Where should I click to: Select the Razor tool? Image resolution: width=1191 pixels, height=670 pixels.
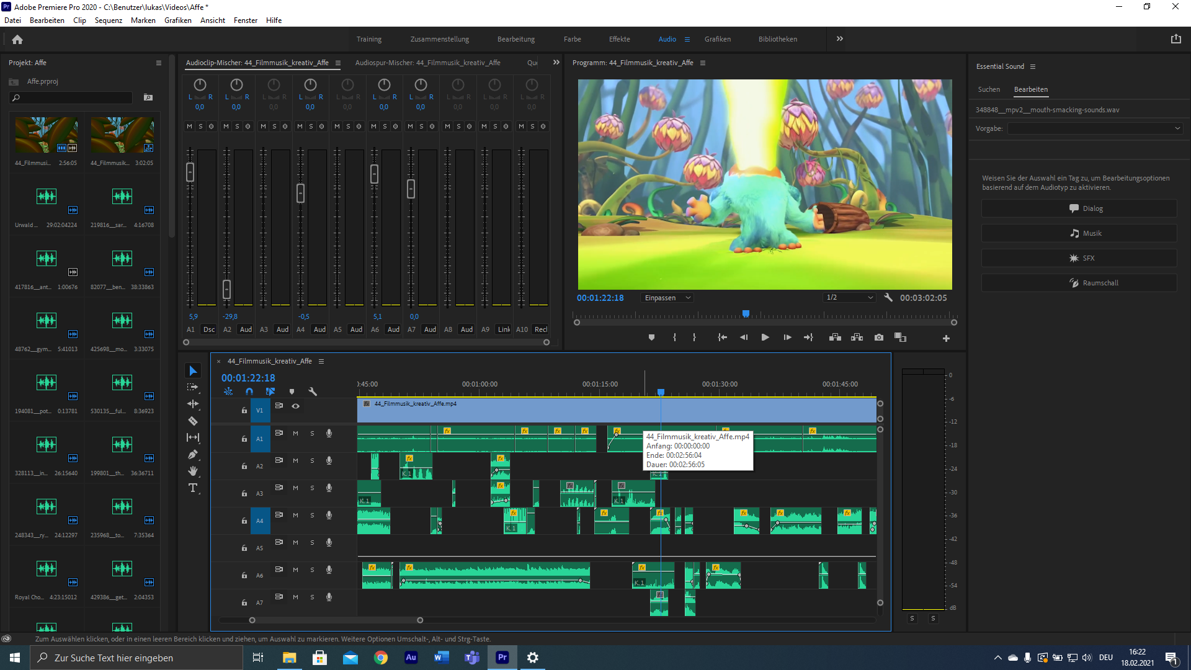(193, 421)
